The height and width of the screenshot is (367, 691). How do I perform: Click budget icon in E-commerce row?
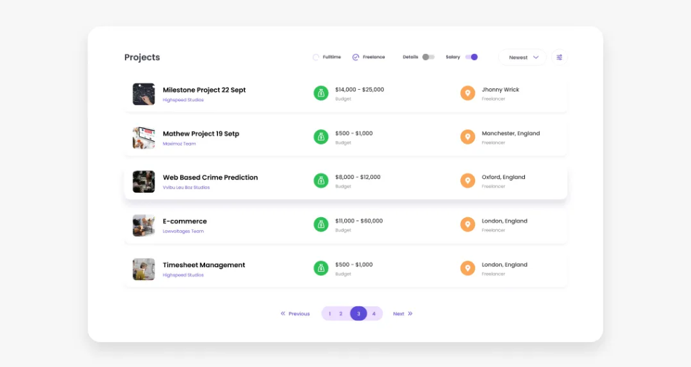[x=321, y=224]
